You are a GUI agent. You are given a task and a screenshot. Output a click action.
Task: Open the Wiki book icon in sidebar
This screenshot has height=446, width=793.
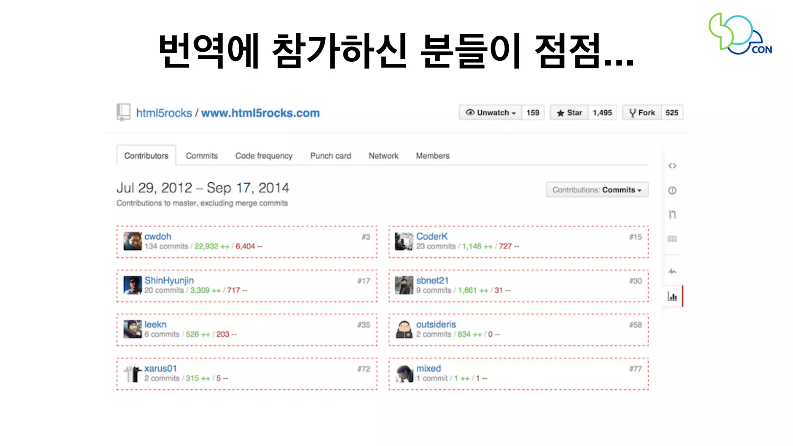(672, 239)
